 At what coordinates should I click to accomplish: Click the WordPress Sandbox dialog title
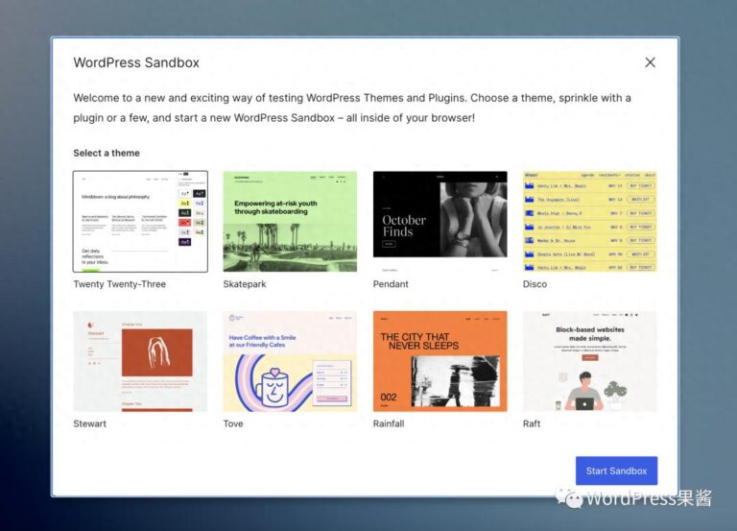136,62
